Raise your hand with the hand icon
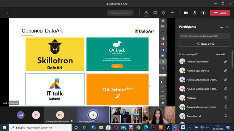This screenshot has height=131, width=234. (x=164, y=13)
